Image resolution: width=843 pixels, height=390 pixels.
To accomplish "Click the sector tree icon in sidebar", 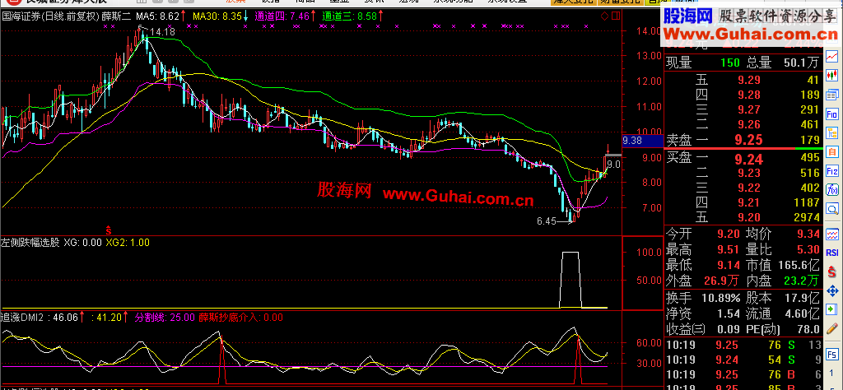I will [832, 133].
